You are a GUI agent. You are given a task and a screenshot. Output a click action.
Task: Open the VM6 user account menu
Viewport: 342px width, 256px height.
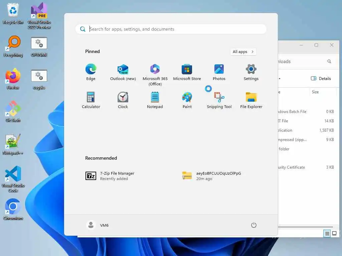[98, 225]
